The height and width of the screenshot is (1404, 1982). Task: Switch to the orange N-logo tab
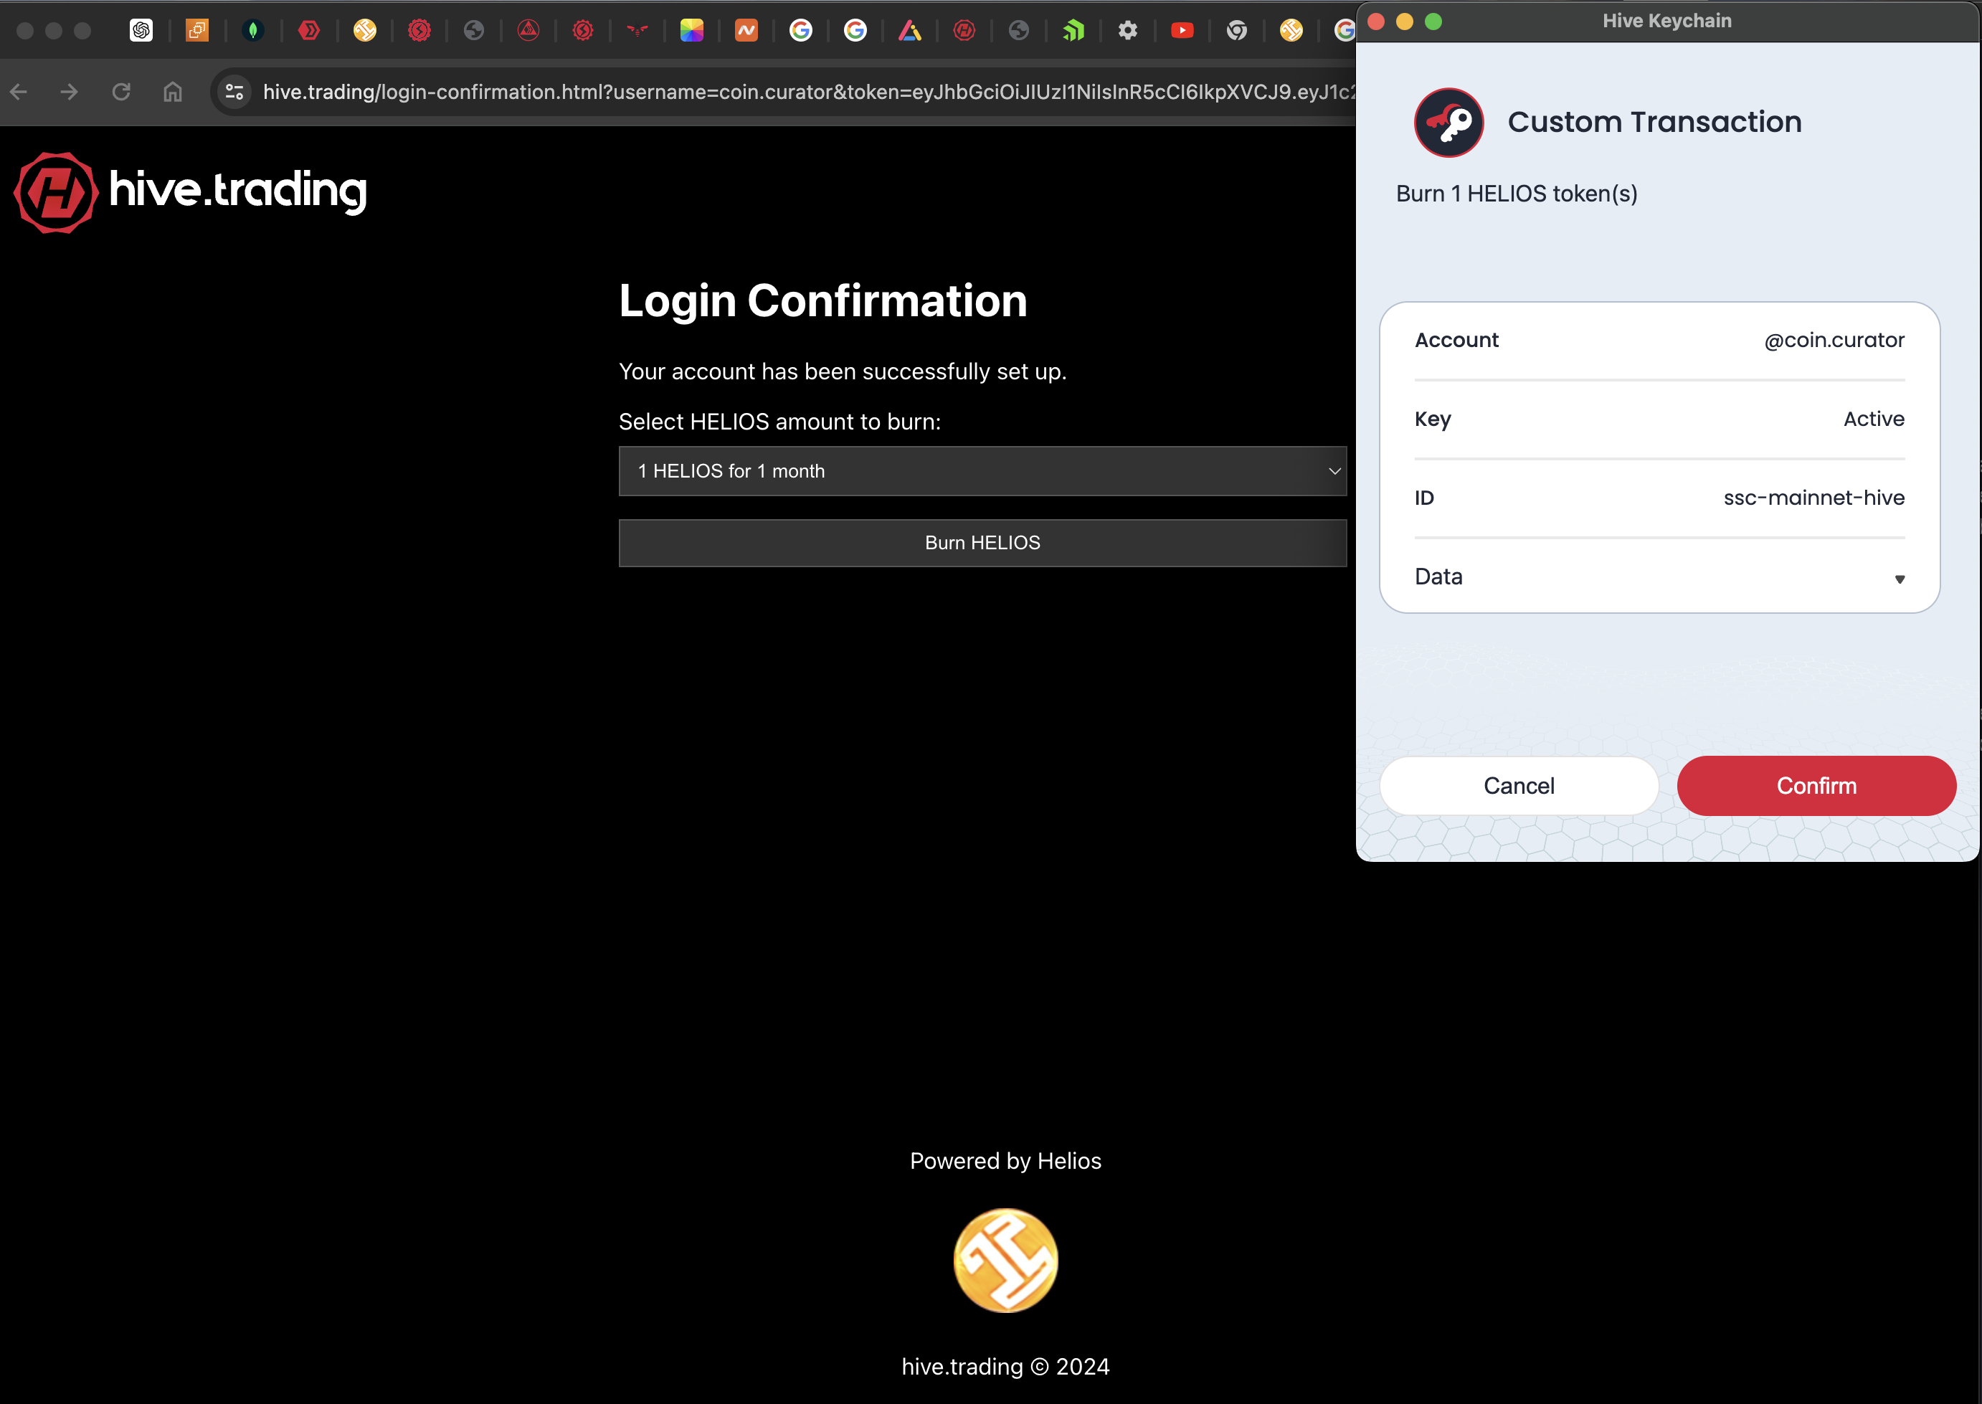click(x=746, y=30)
